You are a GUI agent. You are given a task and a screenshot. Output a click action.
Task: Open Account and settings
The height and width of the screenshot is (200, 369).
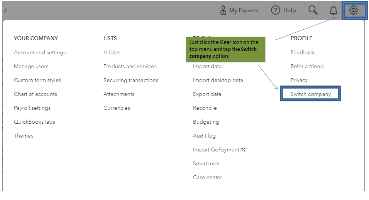[40, 52]
